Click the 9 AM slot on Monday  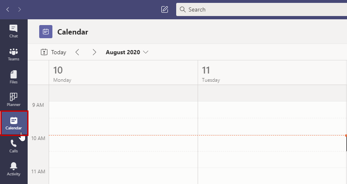pyautogui.click(x=123, y=110)
